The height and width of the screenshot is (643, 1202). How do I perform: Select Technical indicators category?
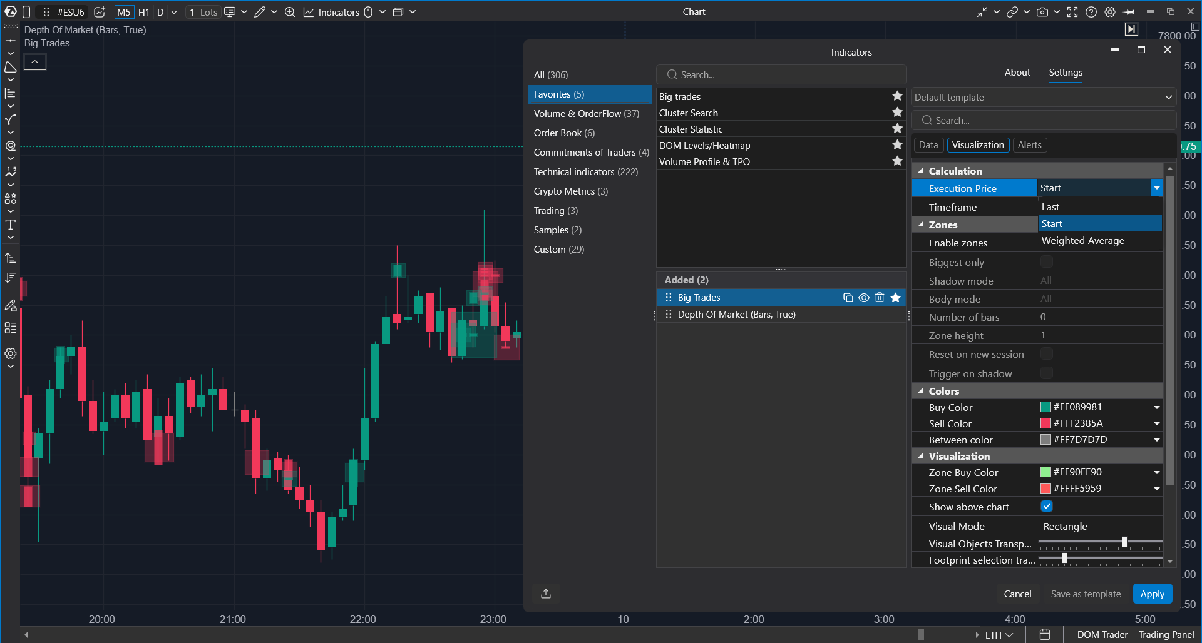590,172
